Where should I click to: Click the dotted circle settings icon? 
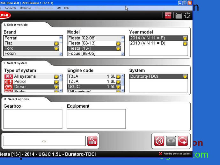(x=187, y=15)
